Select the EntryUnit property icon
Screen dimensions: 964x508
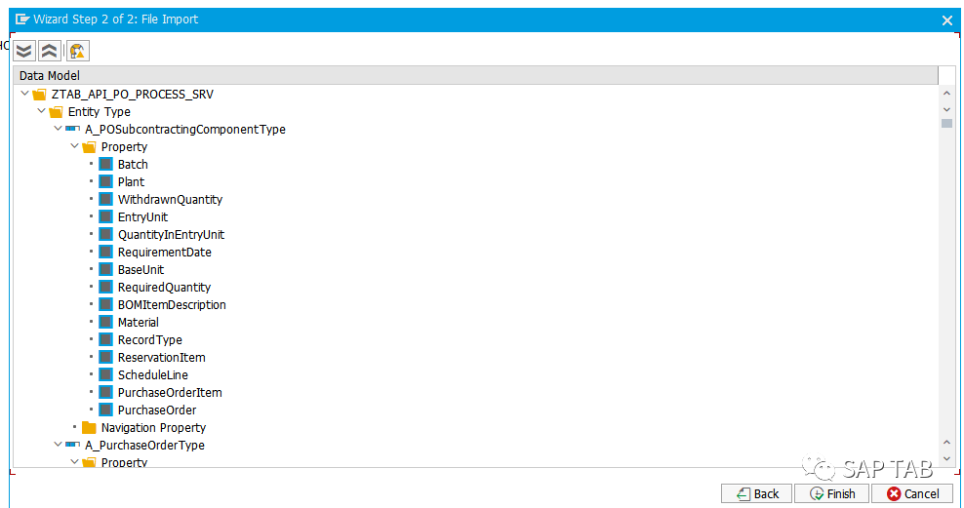[x=105, y=216]
